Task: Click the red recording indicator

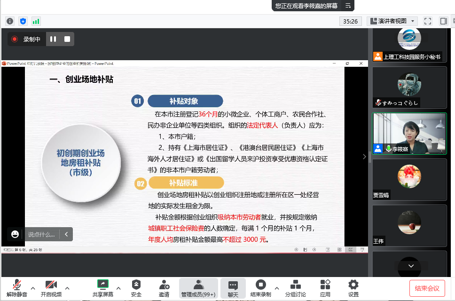Action: point(15,39)
